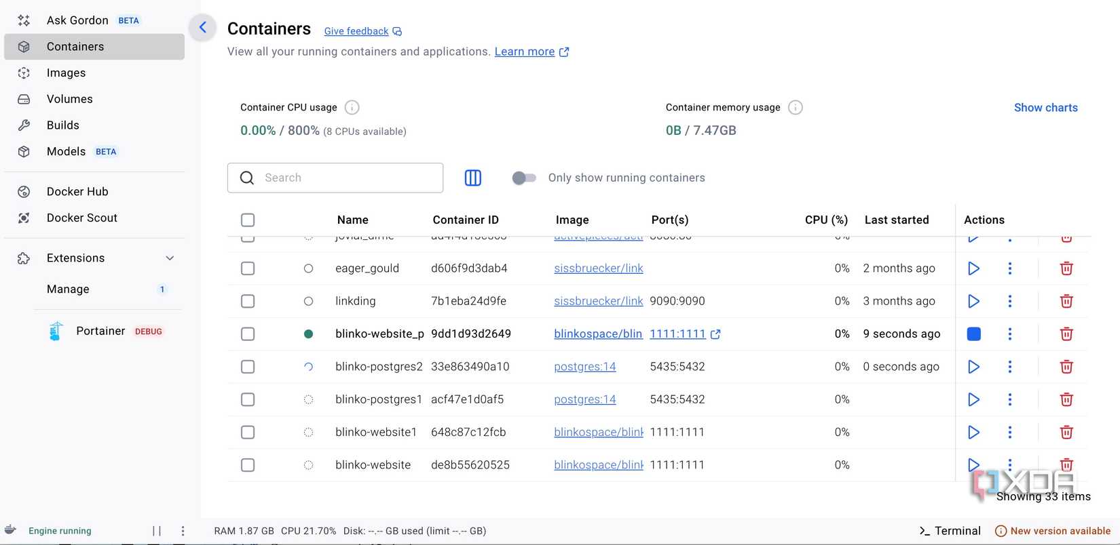Delete the eager_gould container
Screen dimensions: 1120x545
pyautogui.click(x=1066, y=268)
